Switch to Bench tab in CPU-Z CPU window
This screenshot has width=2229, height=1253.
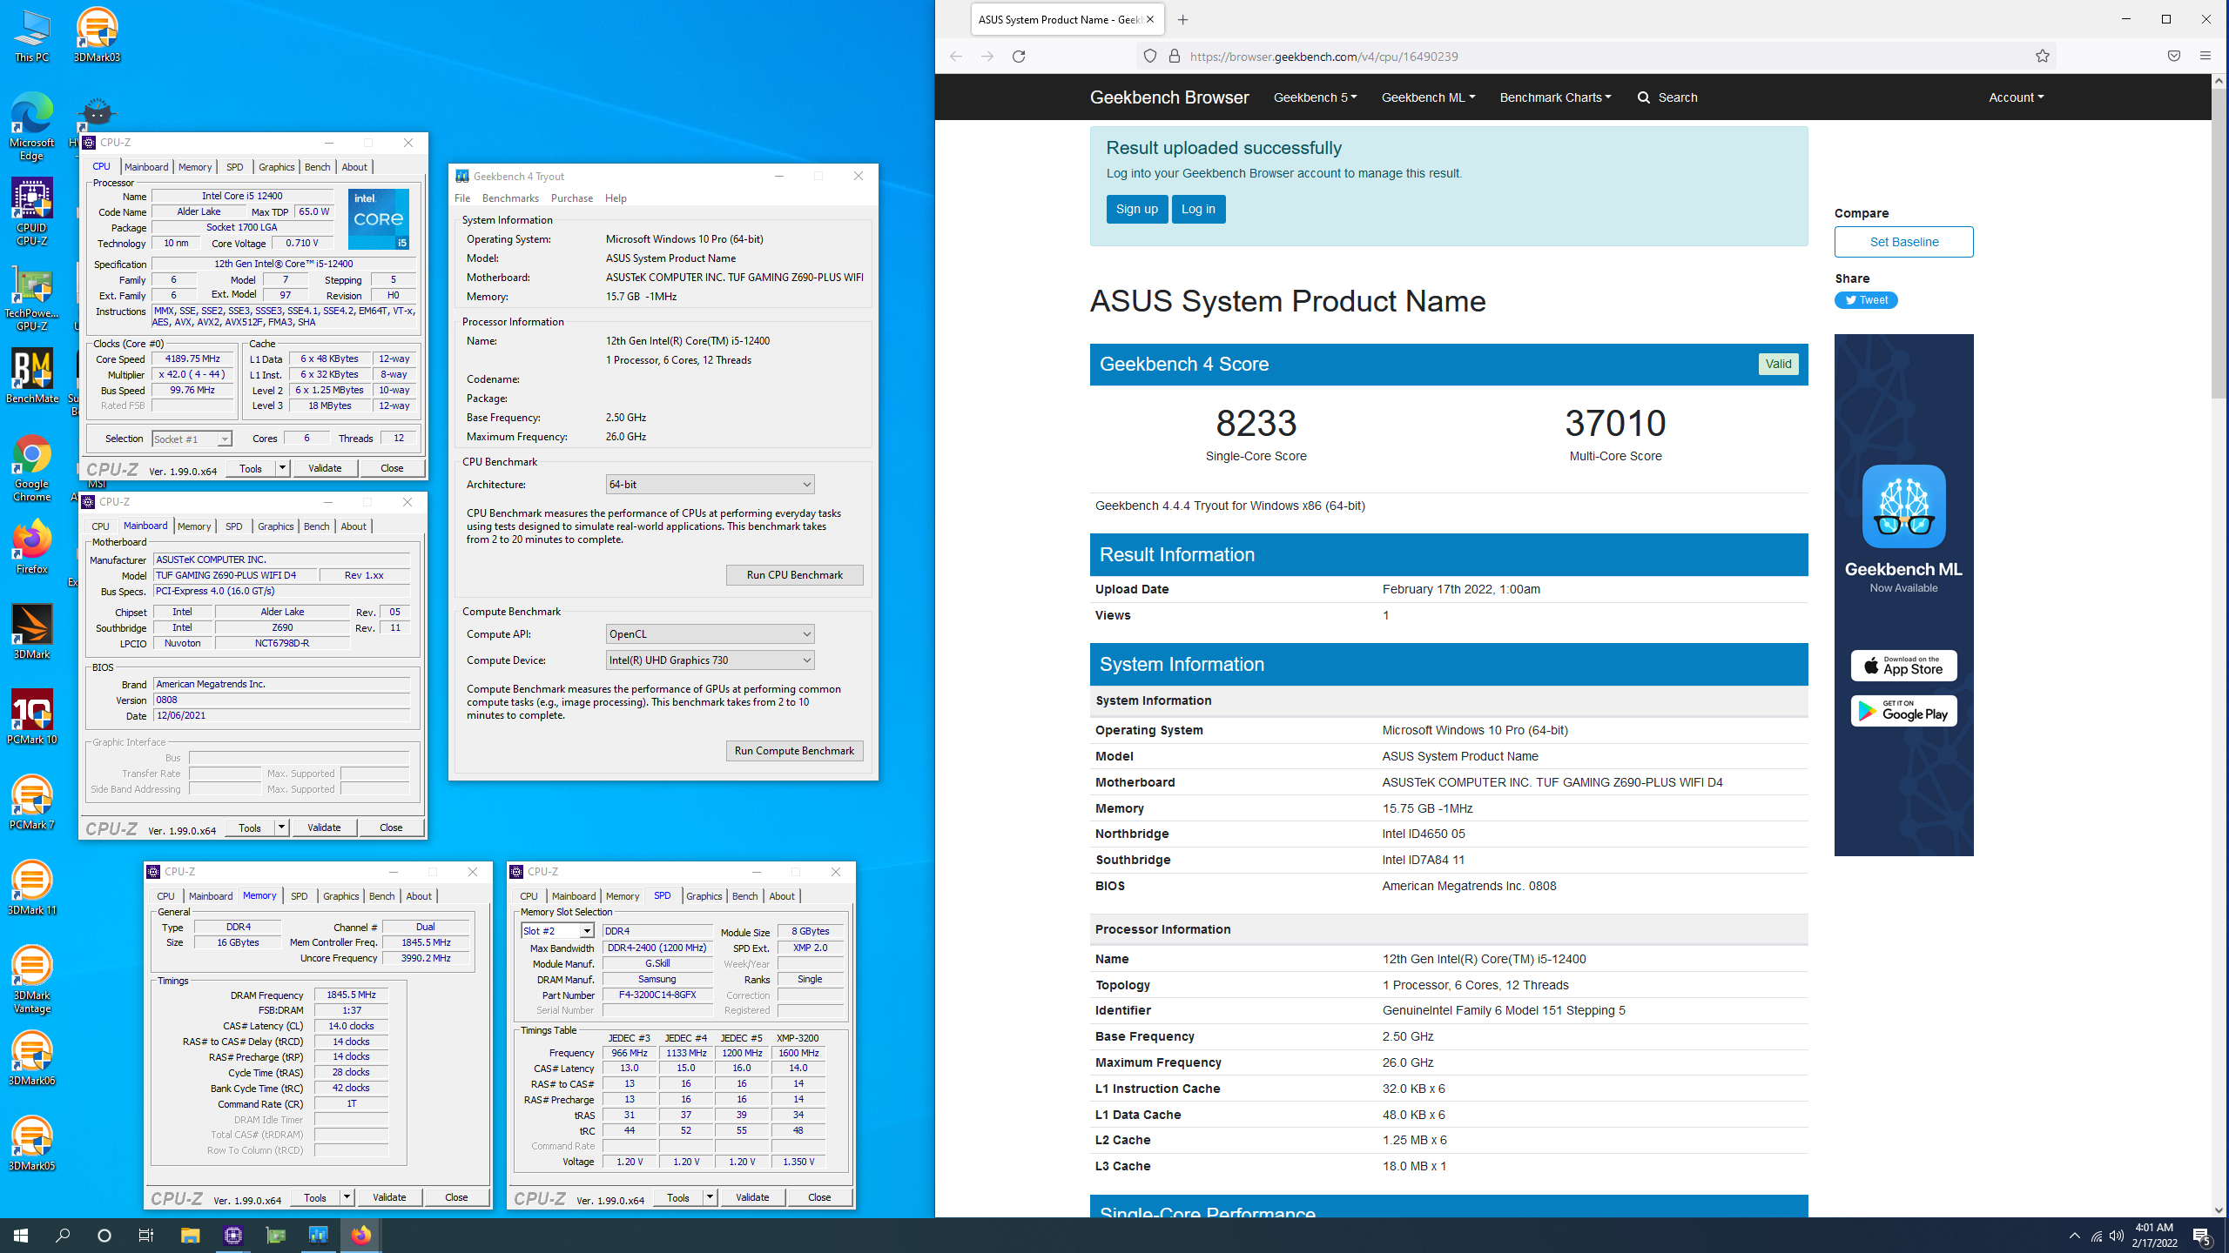tap(317, 167)
